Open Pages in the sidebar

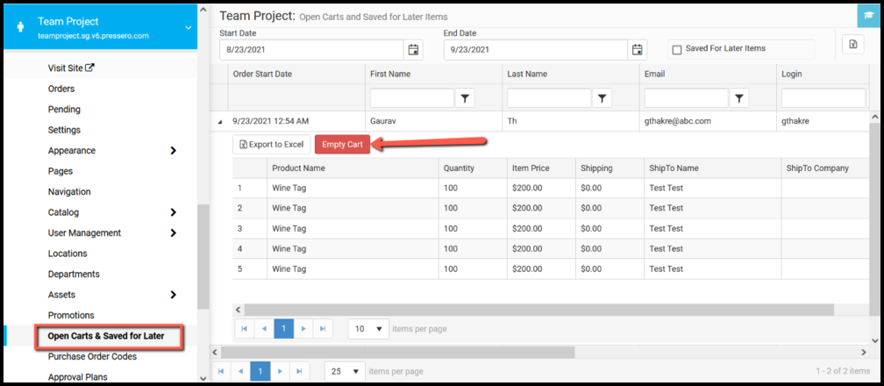tap(61, 171)
